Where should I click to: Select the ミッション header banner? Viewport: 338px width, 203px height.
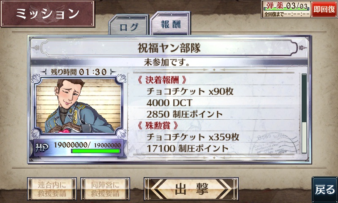click(48, 14)
